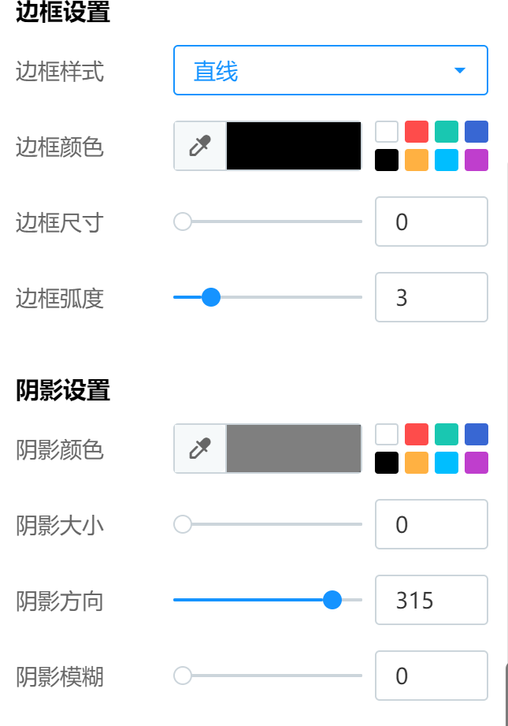This screenshot has height=726, width=508.
Task: Pick purple preset for border color
Action: 476,160
